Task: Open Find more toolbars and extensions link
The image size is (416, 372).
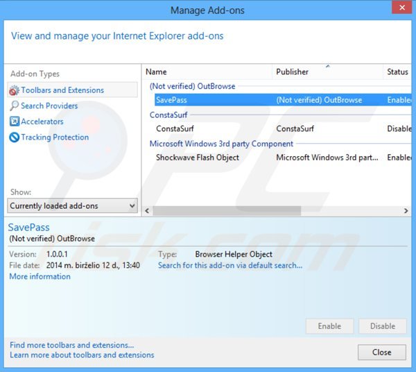Action: (72, 345)
